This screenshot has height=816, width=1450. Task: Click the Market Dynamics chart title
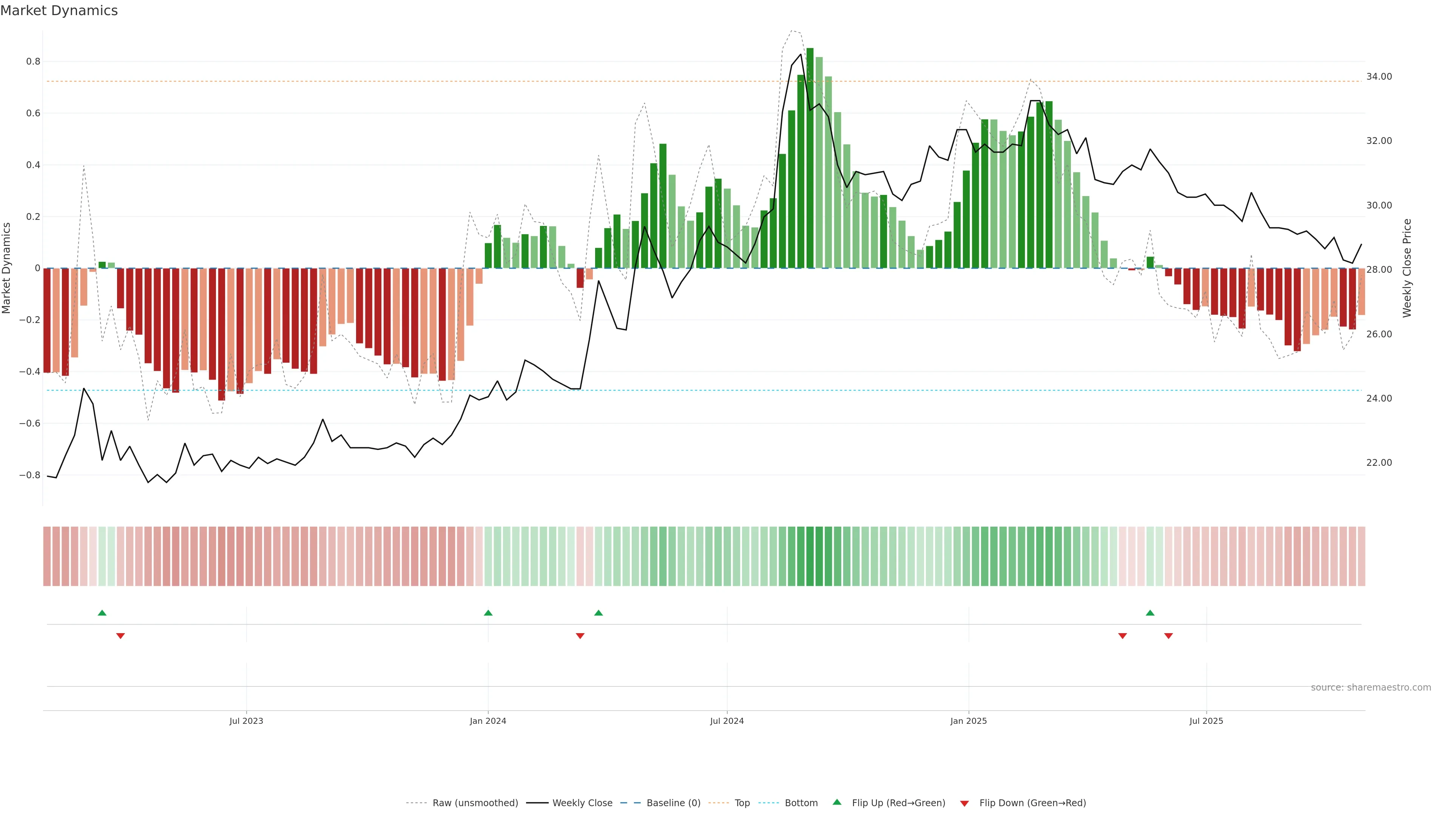coord(59,11)
